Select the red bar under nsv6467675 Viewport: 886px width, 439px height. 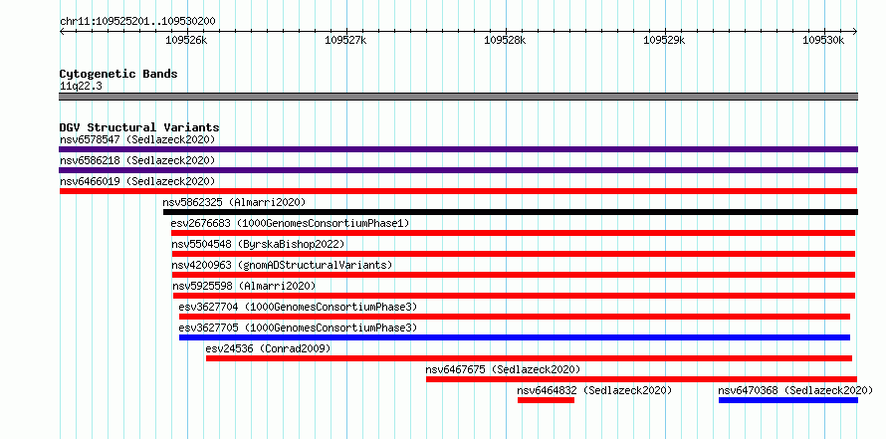(642, 379)
